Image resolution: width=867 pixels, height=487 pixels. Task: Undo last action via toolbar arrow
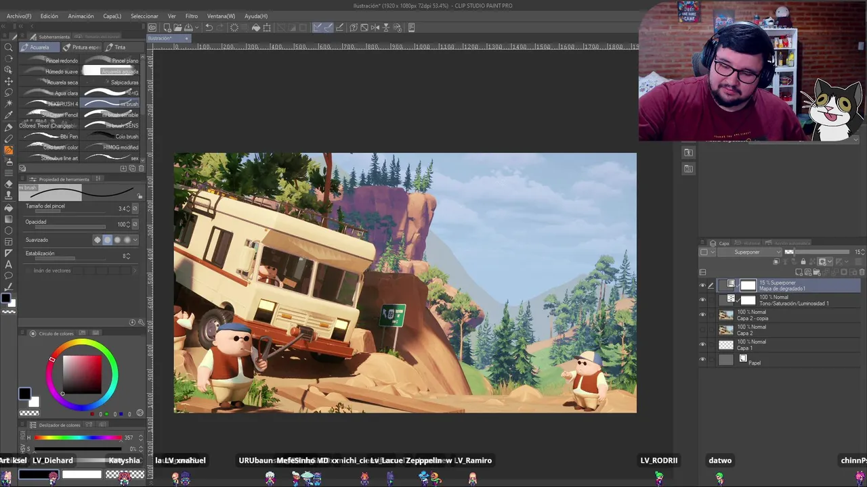[209, 28]
